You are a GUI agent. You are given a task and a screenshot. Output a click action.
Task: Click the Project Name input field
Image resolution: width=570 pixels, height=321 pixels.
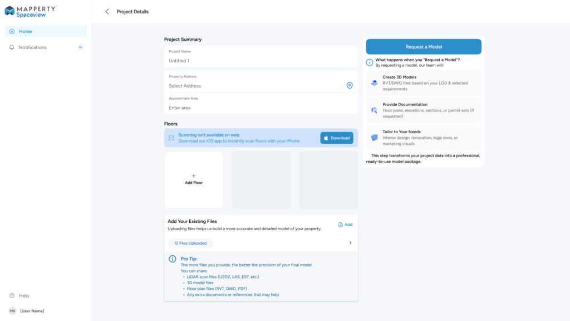(261, 61)
